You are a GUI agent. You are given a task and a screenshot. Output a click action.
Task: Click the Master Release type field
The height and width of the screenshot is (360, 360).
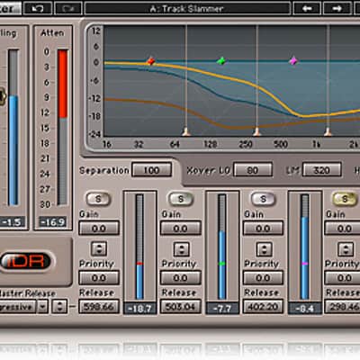point(18,307)
